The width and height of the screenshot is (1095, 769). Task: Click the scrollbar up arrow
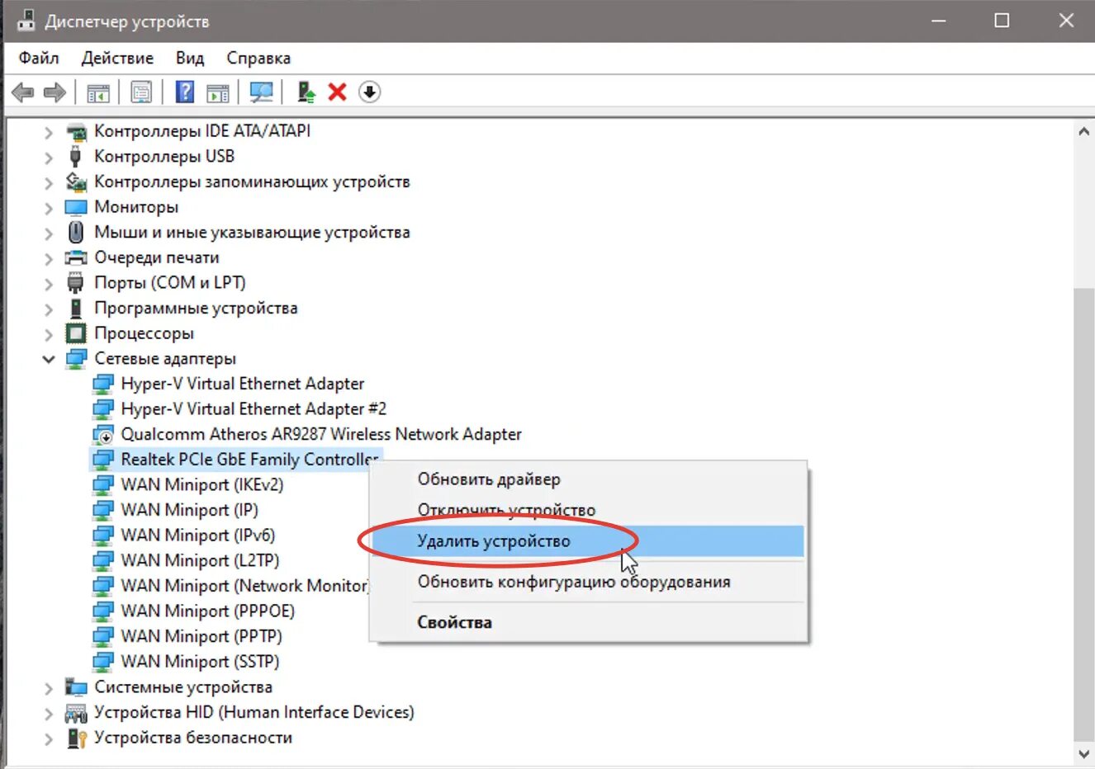pos(1083,131)
